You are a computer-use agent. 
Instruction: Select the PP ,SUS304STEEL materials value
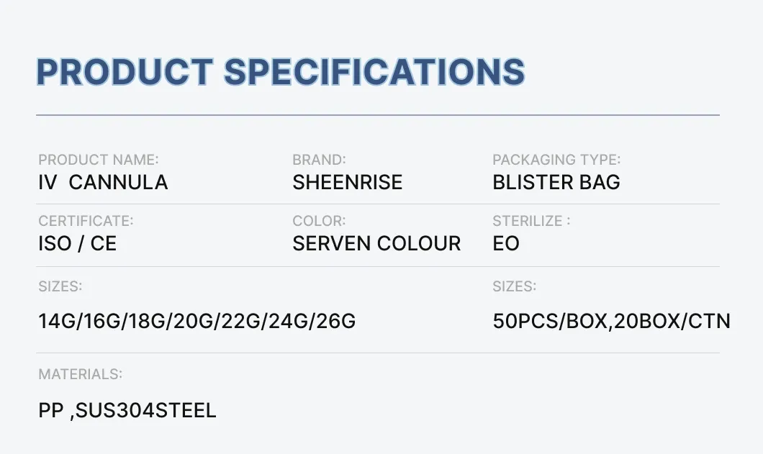pyautogui.click(x=127, y=411)
